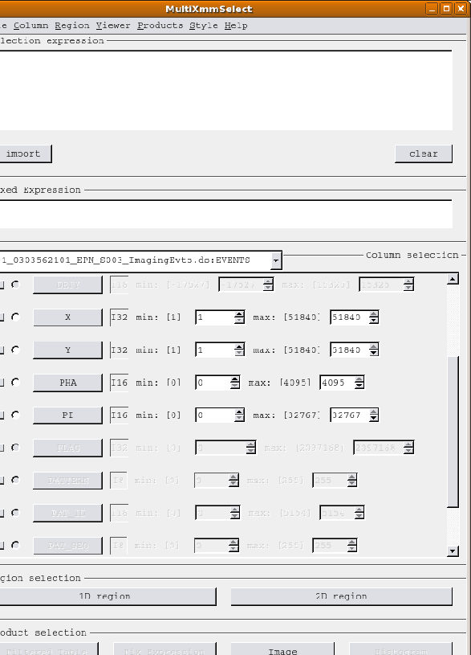471x655 pixels.
Task: Open the Products menu
Action: tap(160, 26)
